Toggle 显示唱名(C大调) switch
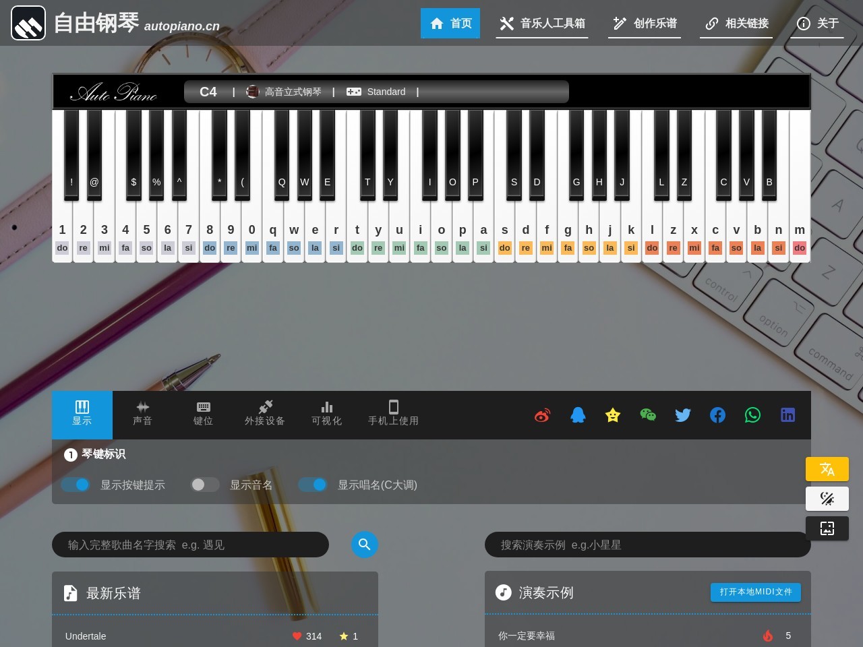The width and height of the screenshot is (863, 647). pos(313,485)
